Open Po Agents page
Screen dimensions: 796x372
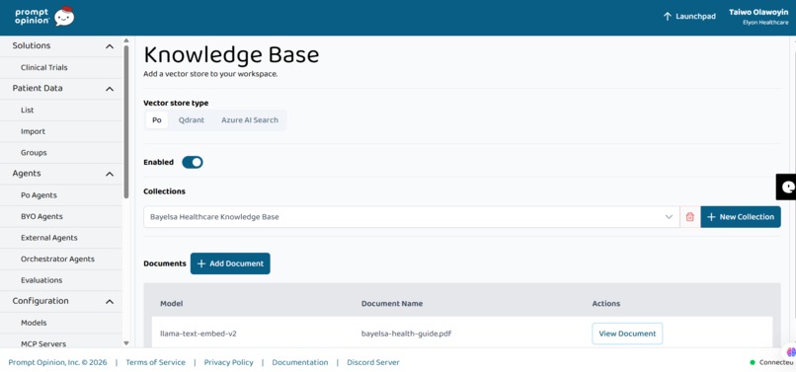point(39,195)
